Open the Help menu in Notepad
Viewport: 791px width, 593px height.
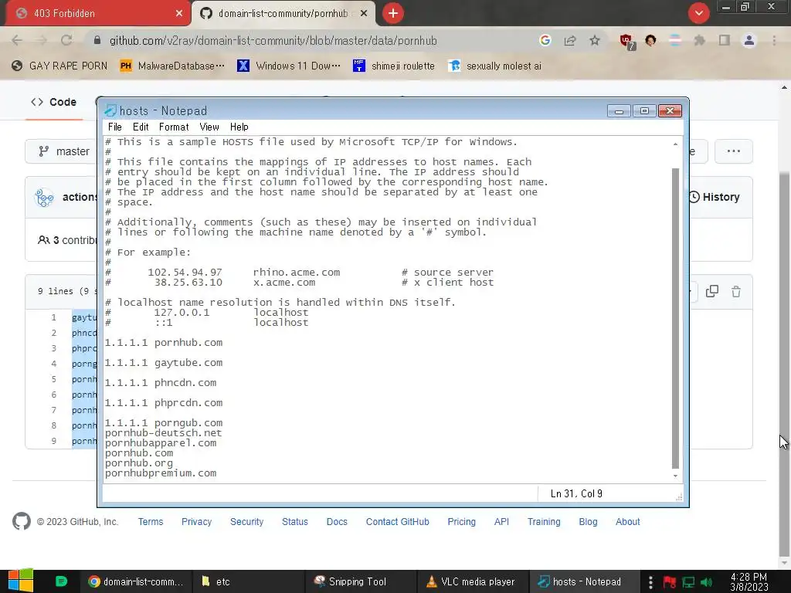[239, 127]
